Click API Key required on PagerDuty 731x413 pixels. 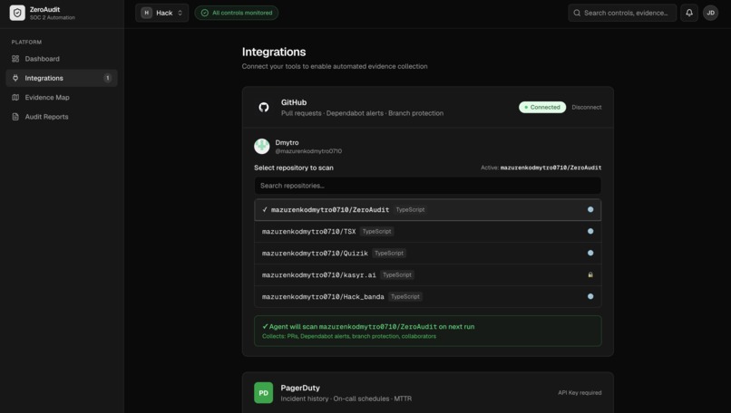pos(580,392)
